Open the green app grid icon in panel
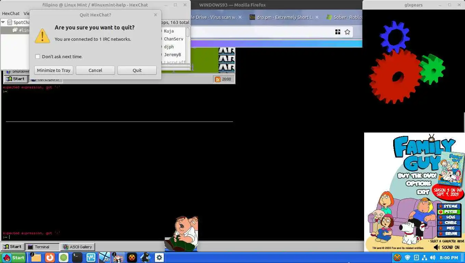465x263 pixels. 64,258
